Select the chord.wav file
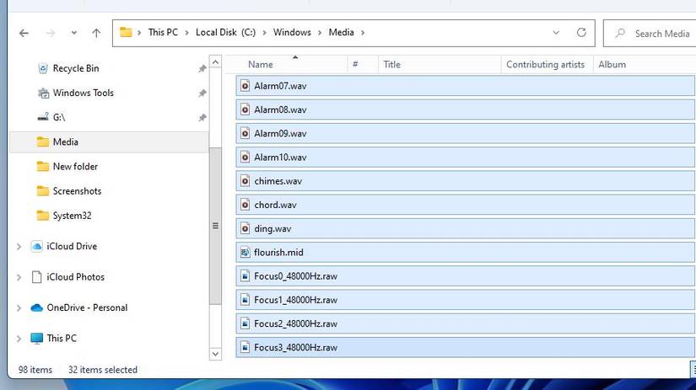This screenshot has height=390, width=696. (465, 205)
